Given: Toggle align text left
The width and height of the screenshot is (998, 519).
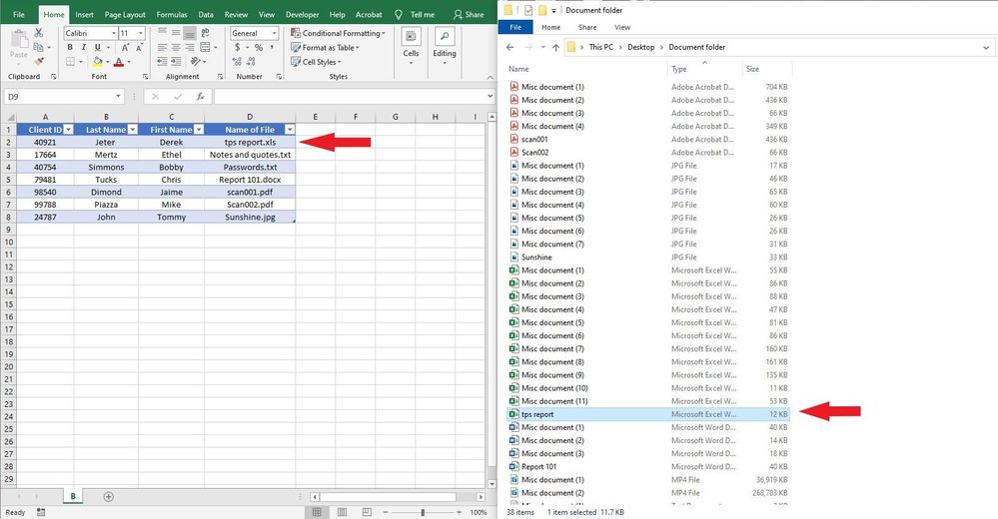Looking at the screenshot, I should point(162,47).
